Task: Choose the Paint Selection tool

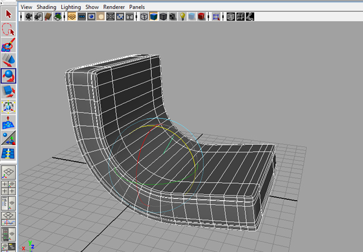Action: (x=8, y=44)
